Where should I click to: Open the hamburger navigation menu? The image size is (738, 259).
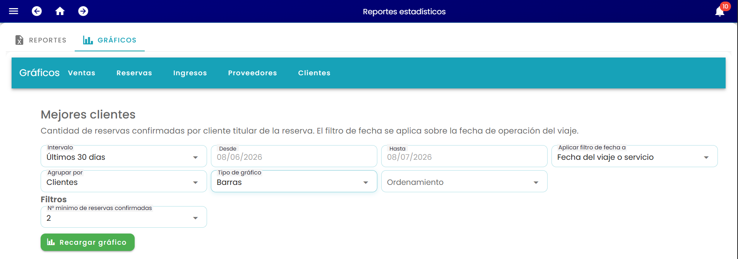click(x=14, y=11)
